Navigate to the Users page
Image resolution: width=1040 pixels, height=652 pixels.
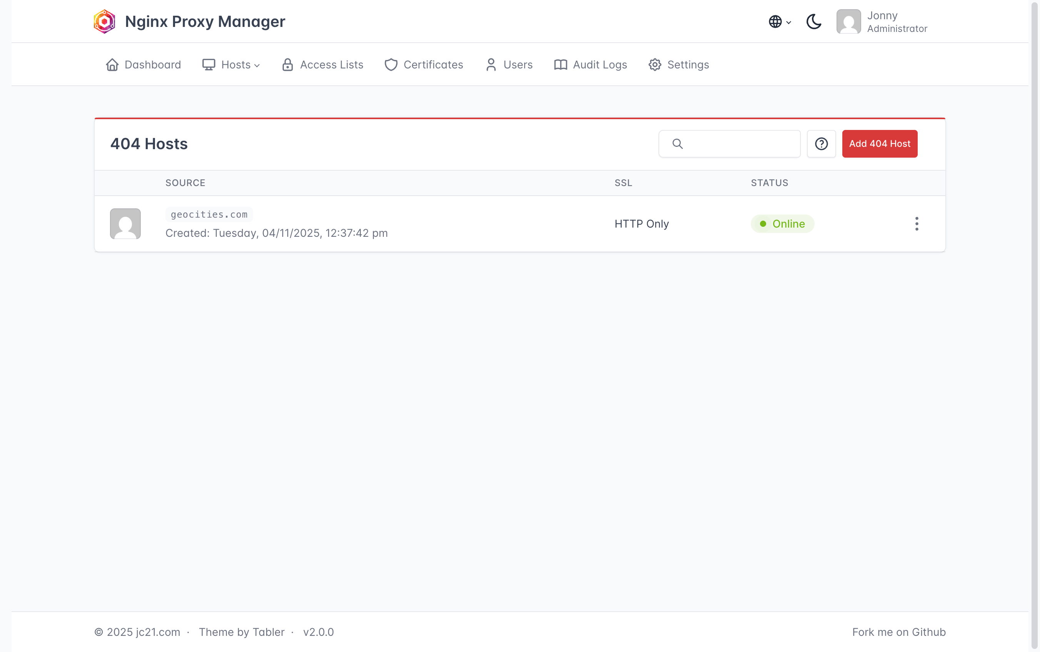click(509, 65)
